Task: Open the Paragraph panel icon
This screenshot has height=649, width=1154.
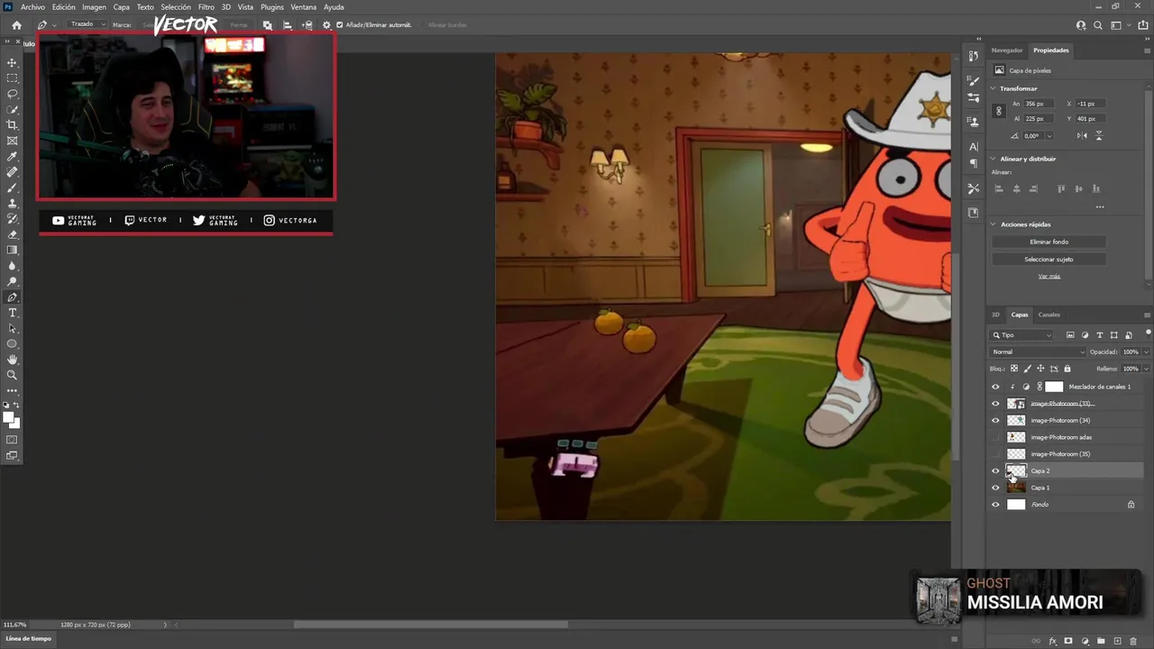Action: click(x=973, y=163)
